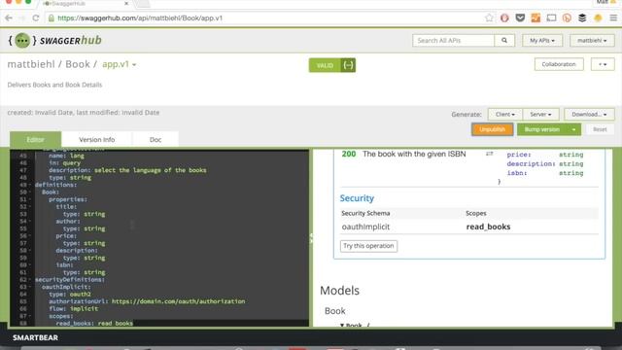
Task: Open the mattbiehl user dropdown
Action: click(x=592, y=41)
